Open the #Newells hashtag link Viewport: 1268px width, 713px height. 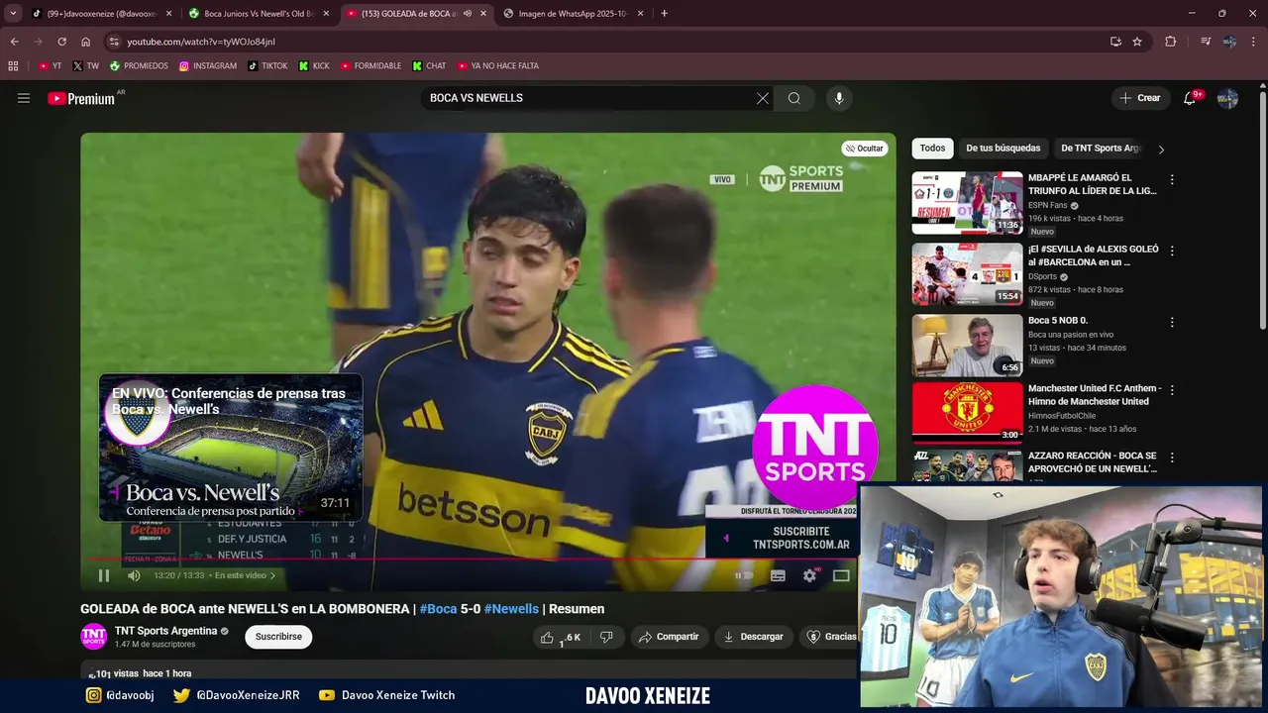(x=511, y=609)
